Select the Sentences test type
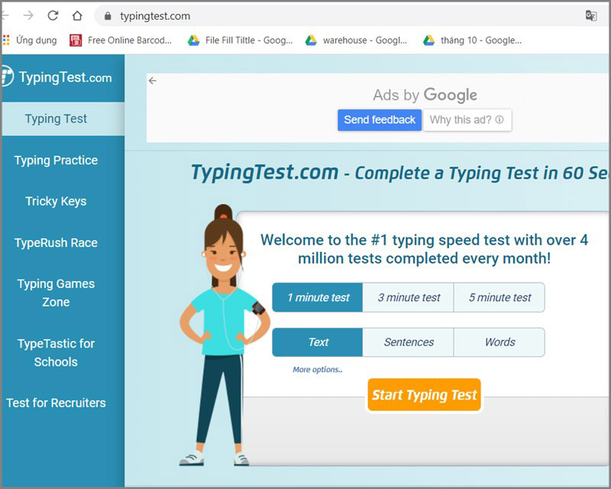This screenshot has height=489, width=611. point(409,342)
